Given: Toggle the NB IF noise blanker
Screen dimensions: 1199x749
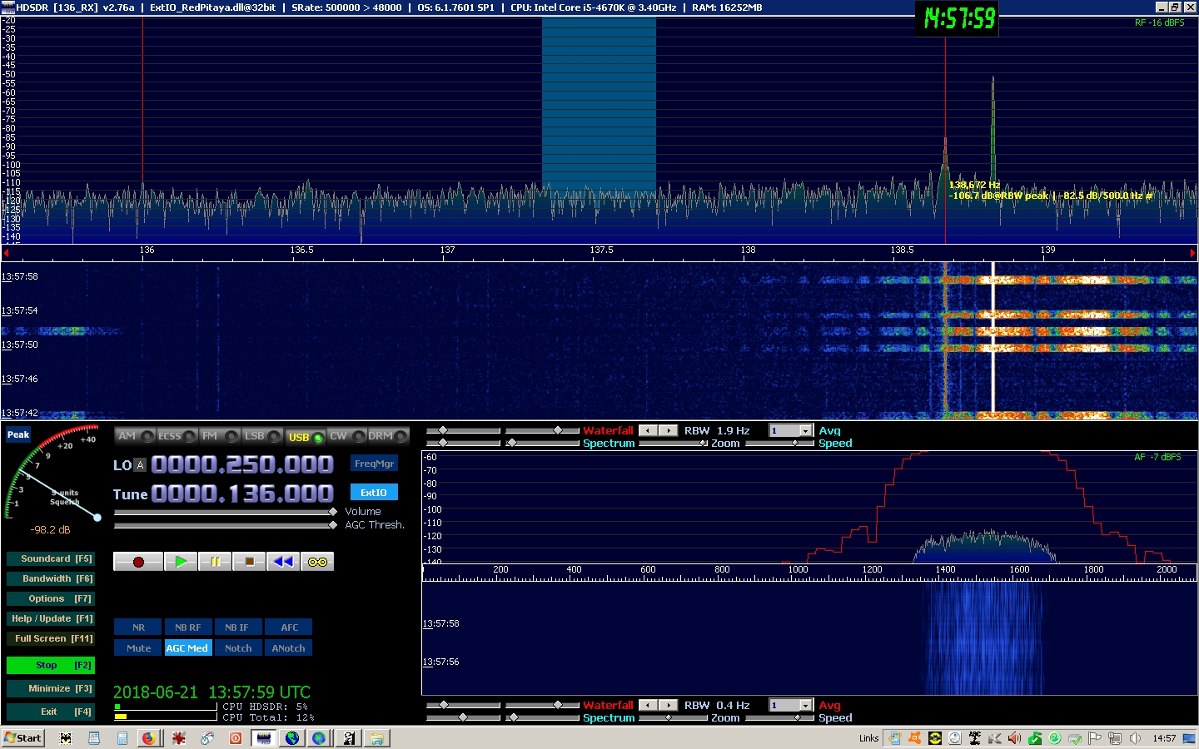Looking at the screenshot, I should [237, 627].
